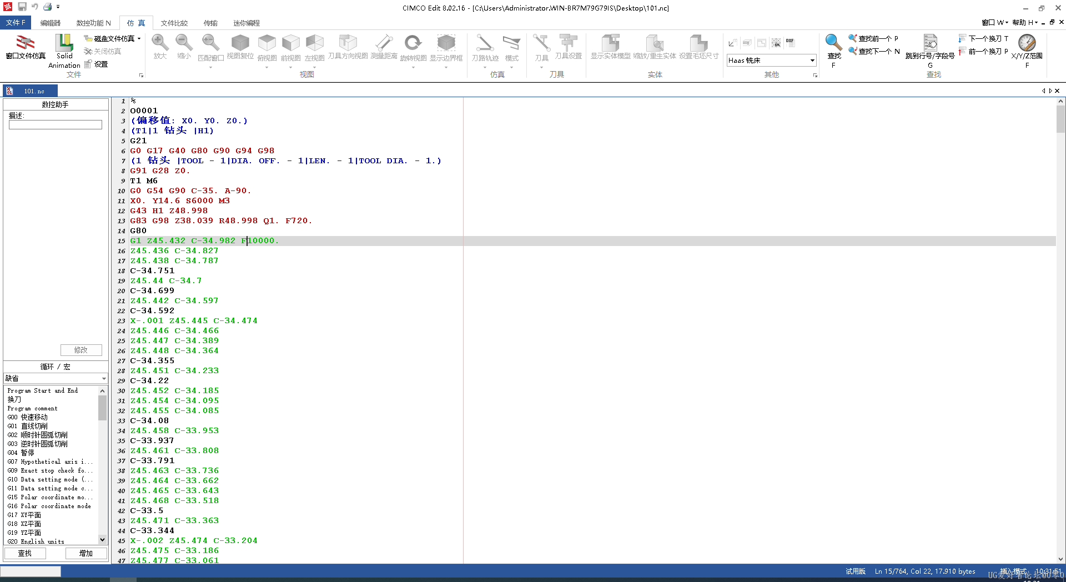Click 设置毛坯尺寸 icon
This screenshot has width=1066, height=582.
point(698,43)
